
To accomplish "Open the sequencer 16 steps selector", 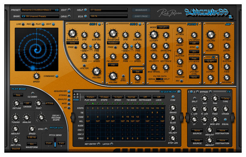I will tap(104, 97).
